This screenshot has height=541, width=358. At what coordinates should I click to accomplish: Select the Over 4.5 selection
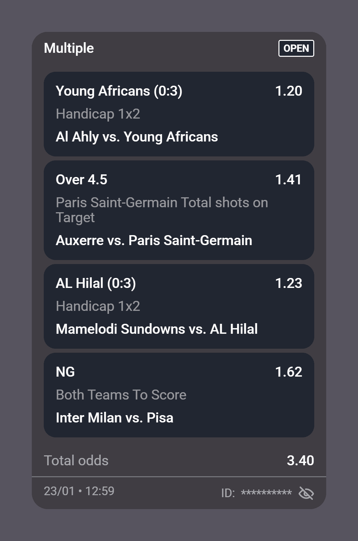tap(82, 180)
